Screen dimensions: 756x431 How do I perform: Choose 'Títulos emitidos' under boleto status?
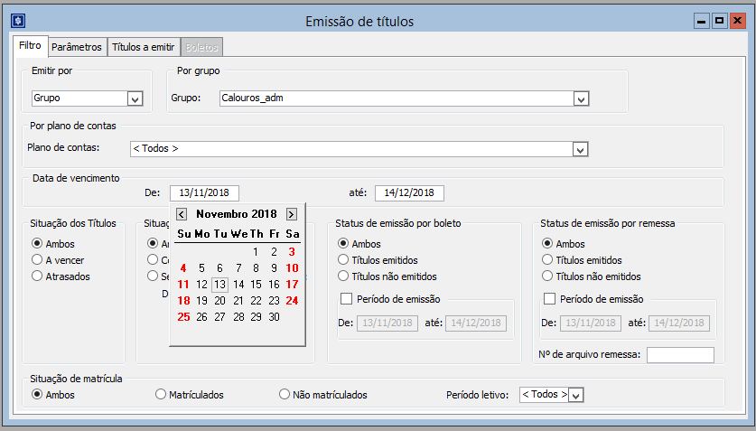[343, 260]
